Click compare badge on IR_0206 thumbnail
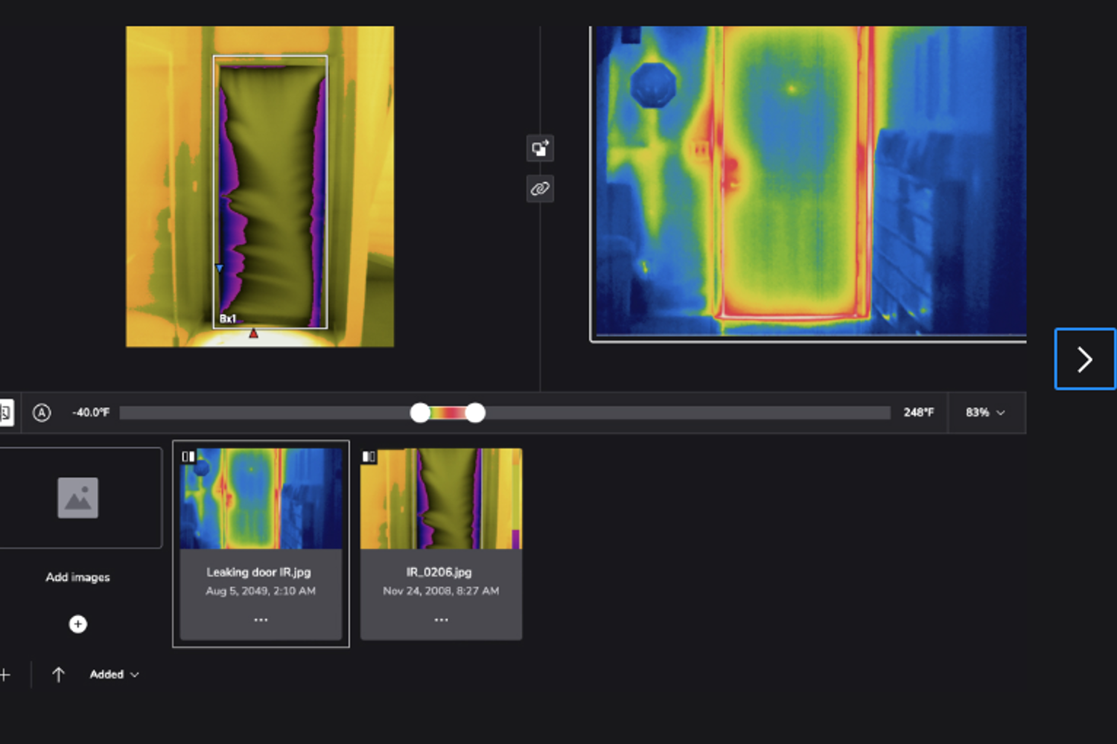This screenshot has height=744, width=1117. coord(369,456)
